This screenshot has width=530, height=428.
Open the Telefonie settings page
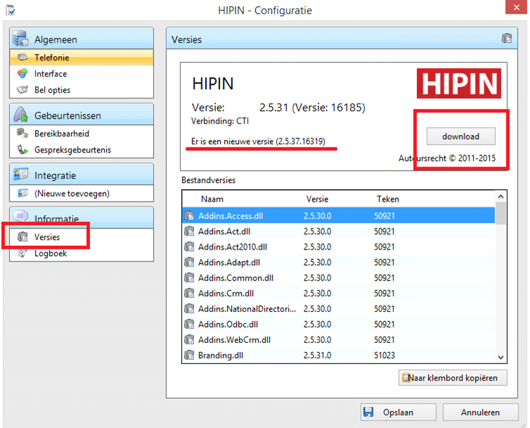pos(82,58)
